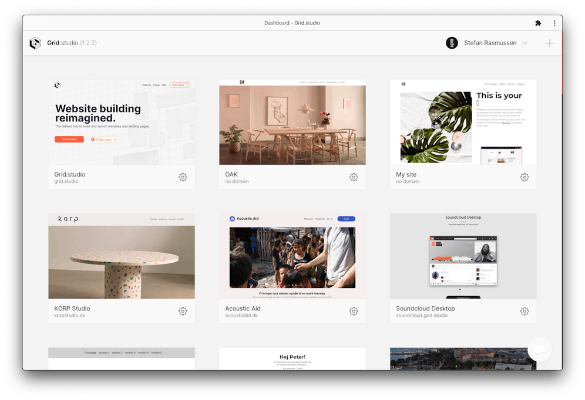The height and width of the screenshot is (400, 585).
Task: Open the Grid.studio site thumbnail
Action: [x=122, y=122]
